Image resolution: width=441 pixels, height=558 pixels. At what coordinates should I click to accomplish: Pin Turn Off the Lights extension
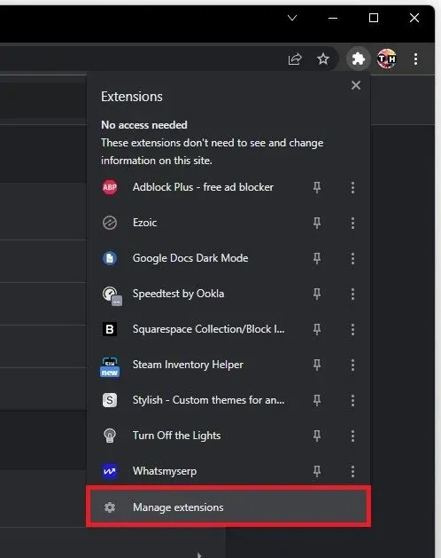coord(317,436)
